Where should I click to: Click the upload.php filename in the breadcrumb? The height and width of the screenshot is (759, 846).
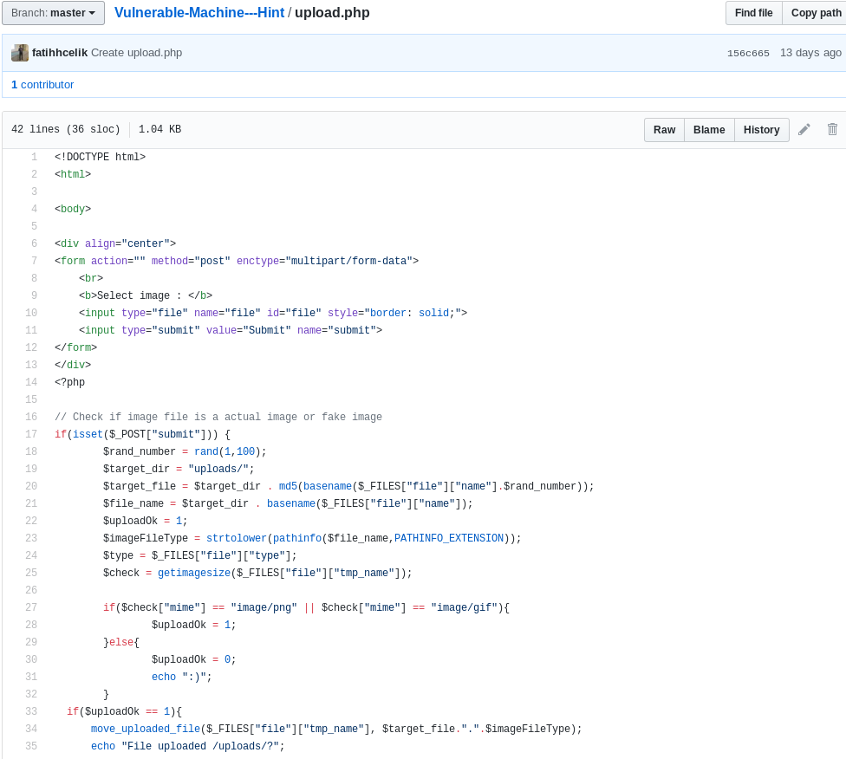click(332, 12)
